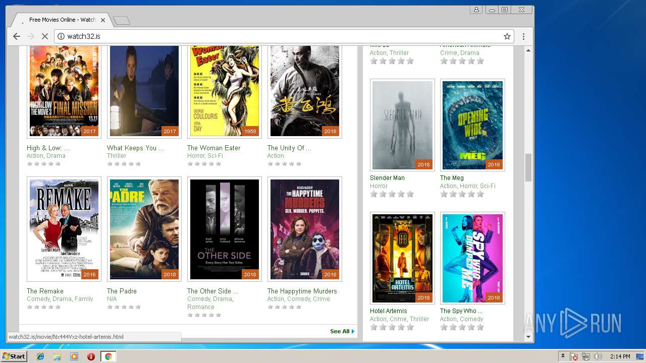Rate The Padre one star

[x=110, y=307]
